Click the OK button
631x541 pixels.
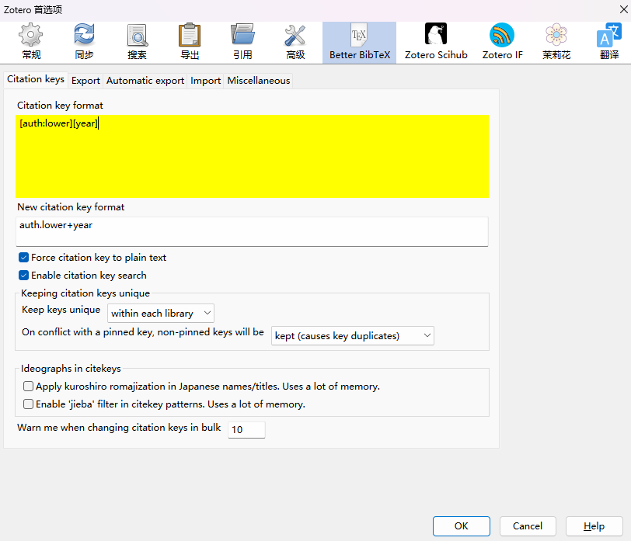(461, 526)
